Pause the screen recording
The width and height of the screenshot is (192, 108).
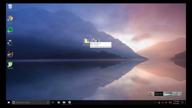point(153,95)
